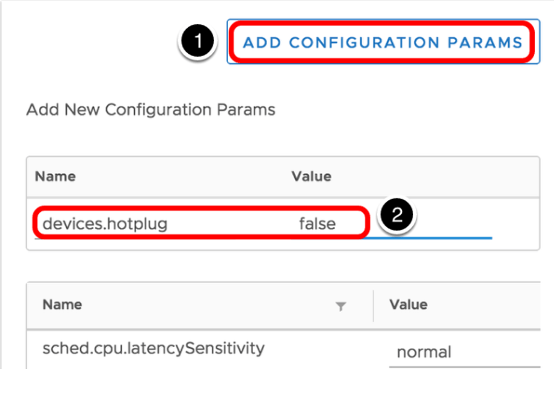Click Value header above normal
The image size is (554, 401).
(408, 305)
